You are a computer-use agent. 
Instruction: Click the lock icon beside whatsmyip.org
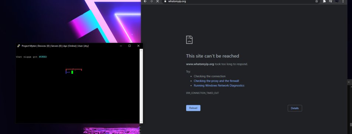[x=165, y=1]
